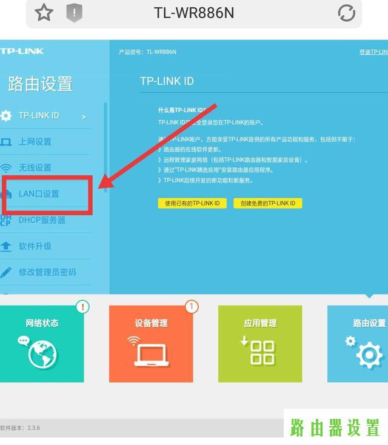The width and height of the screenshot is (388, 445).
Task: Click the TP-LINK ID page heading
Action: coord(167,81)
